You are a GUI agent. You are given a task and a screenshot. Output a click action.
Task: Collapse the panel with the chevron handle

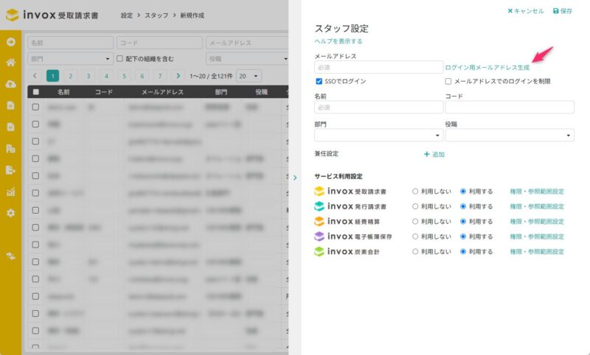coord(295,177)
